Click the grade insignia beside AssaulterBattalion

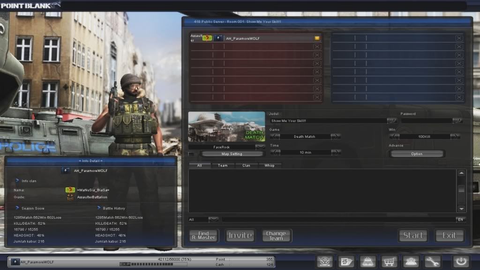tap(70, 198)
